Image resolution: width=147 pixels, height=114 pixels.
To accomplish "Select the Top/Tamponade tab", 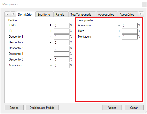I will [81, 15].
